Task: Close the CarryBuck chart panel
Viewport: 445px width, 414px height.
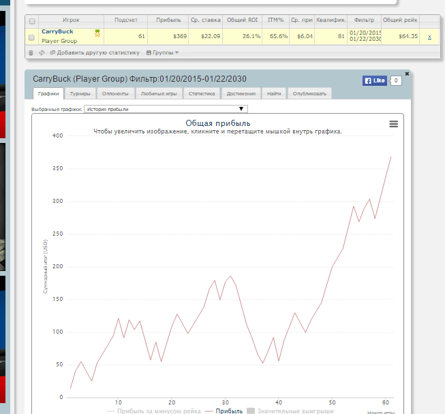Action: pyautogui.click(x=407, y=74)
